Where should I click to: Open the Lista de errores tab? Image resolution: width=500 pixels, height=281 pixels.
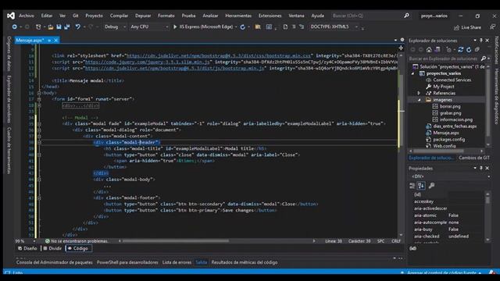pos(177,262)
